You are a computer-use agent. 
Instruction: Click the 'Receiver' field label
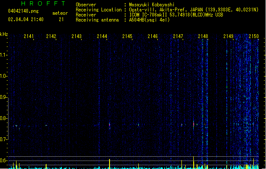pos(86,15)
